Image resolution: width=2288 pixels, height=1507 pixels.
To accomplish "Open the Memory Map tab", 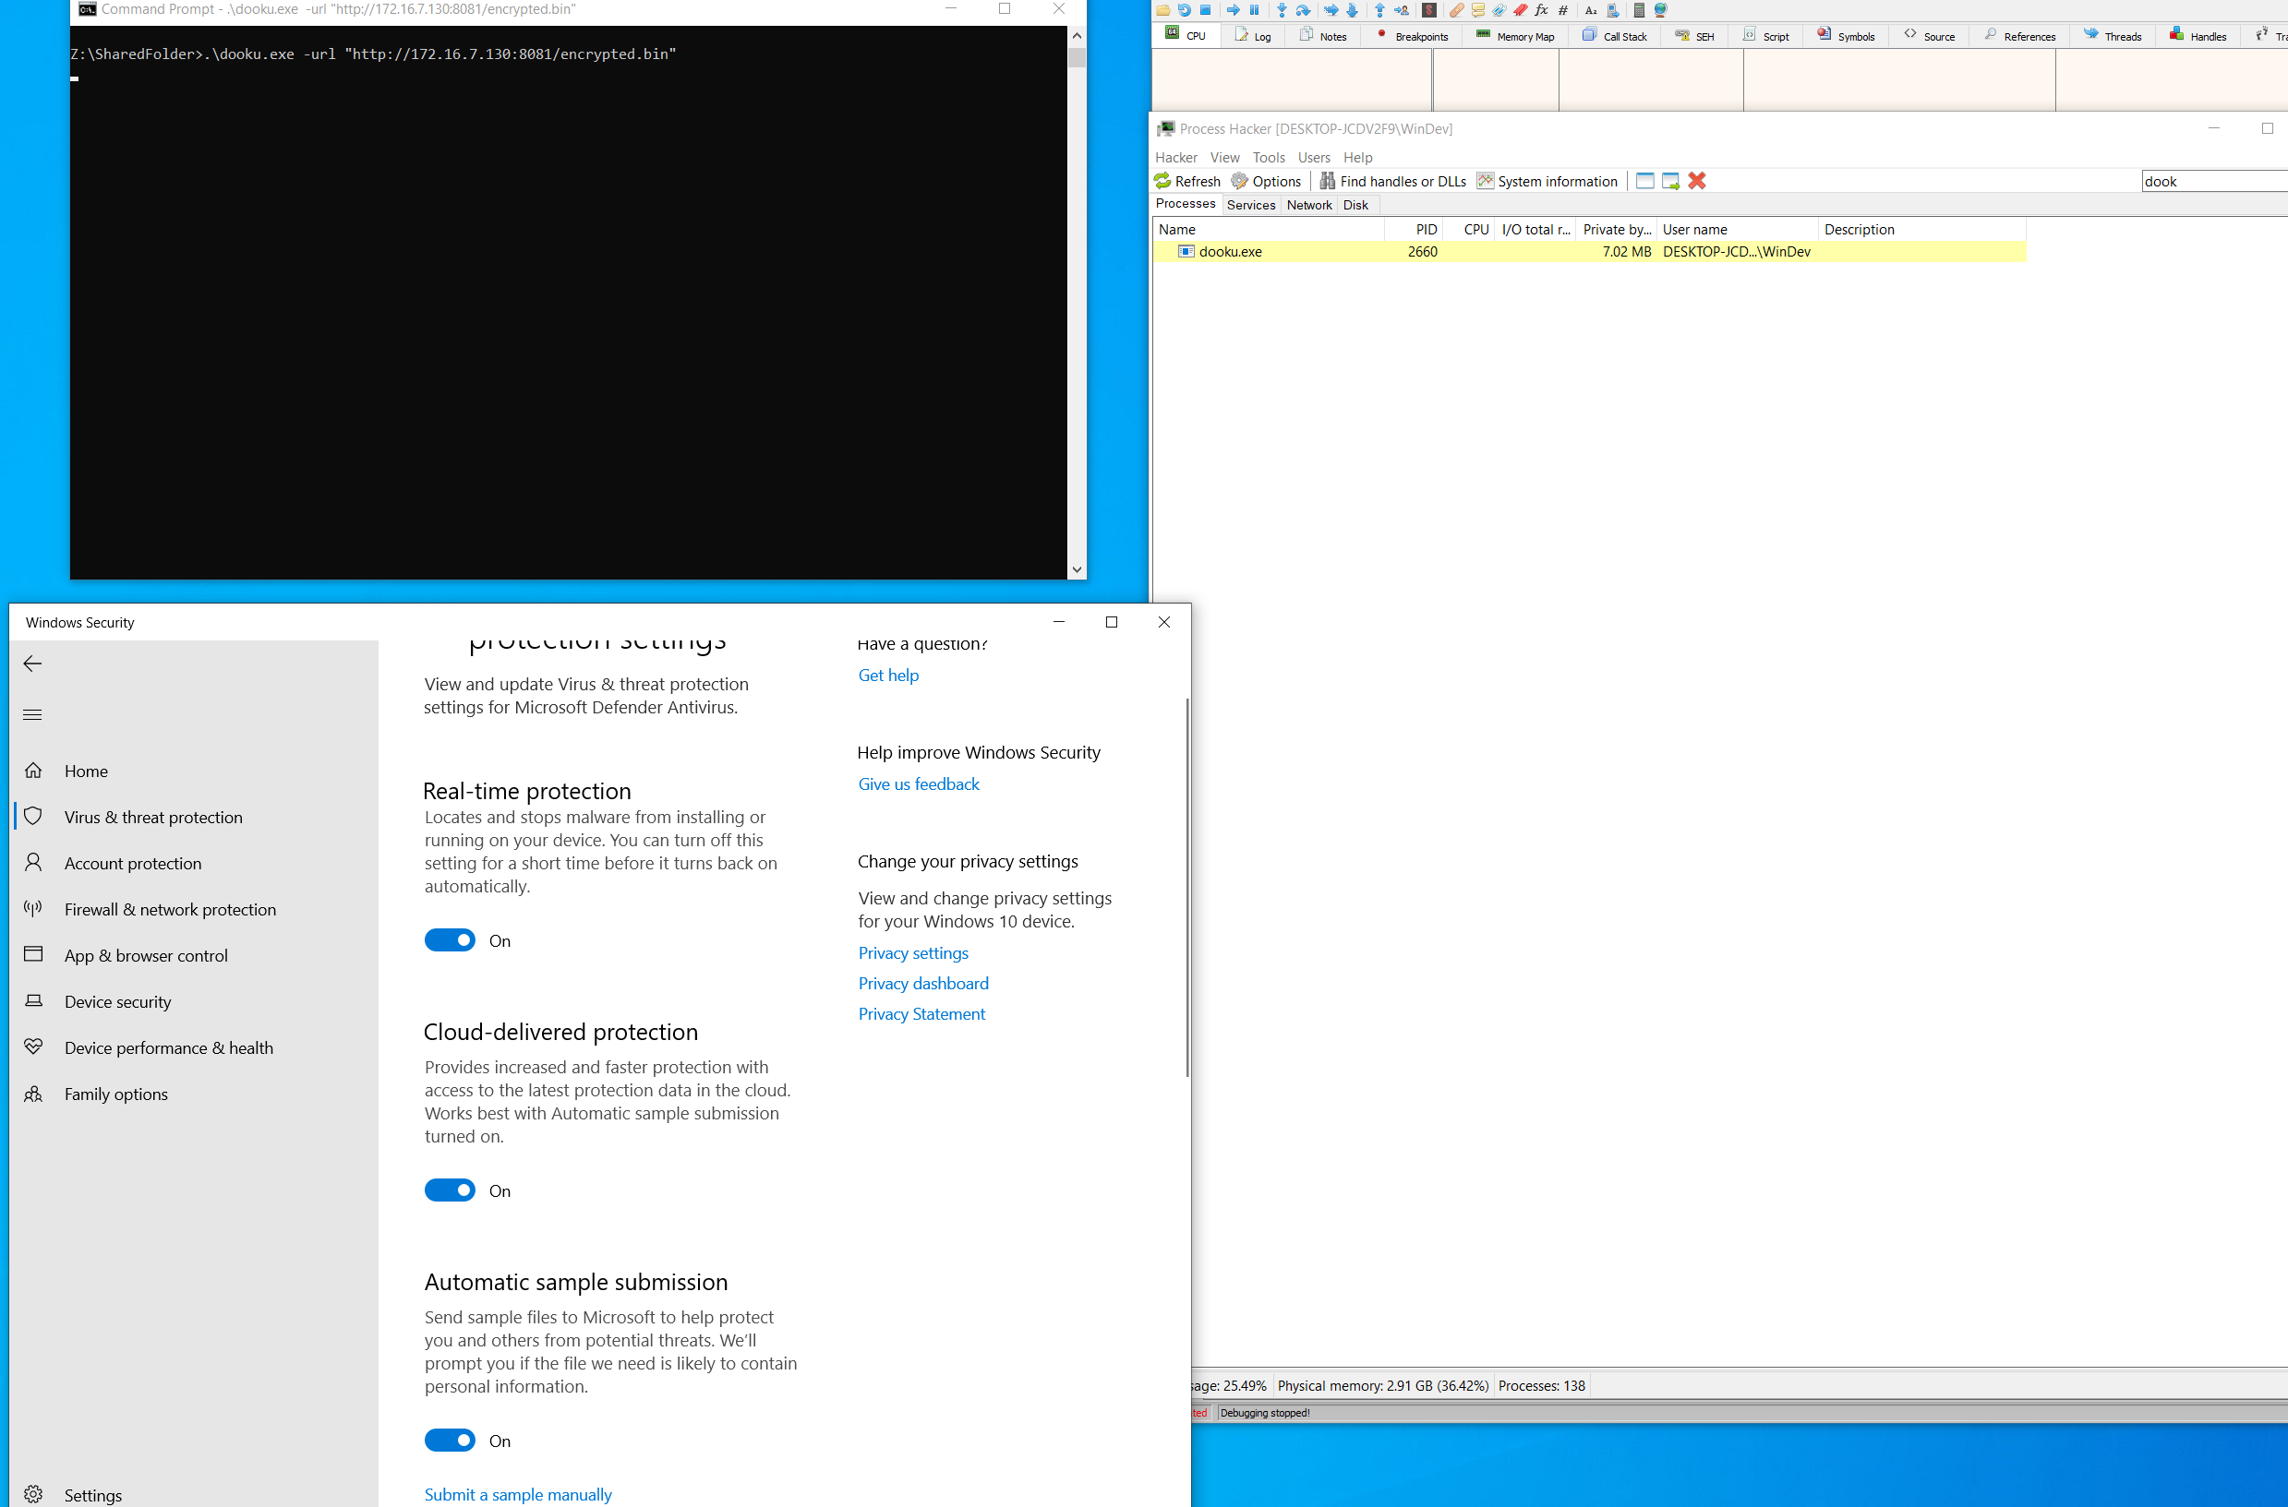I will click(1515, 37).
